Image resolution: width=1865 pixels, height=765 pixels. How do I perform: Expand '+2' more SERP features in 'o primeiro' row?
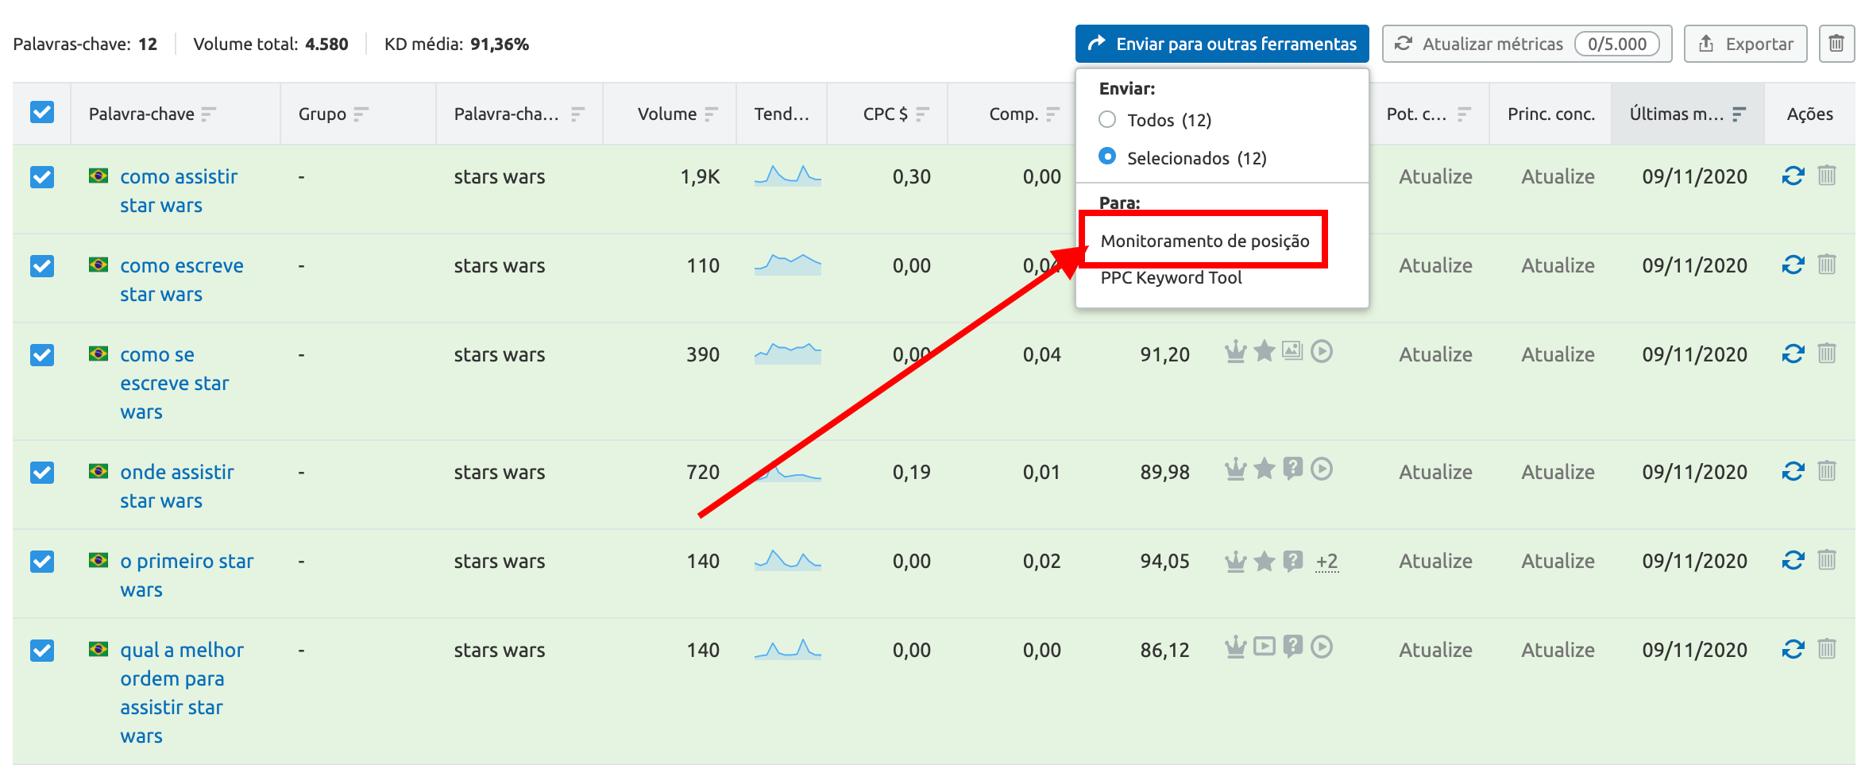coord(1326,562)
